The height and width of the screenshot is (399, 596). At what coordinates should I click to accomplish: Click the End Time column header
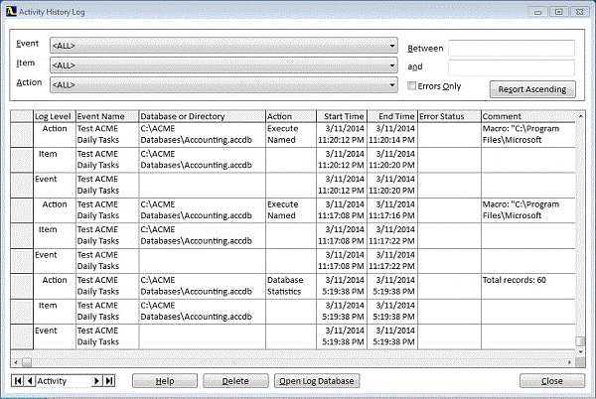392,116
